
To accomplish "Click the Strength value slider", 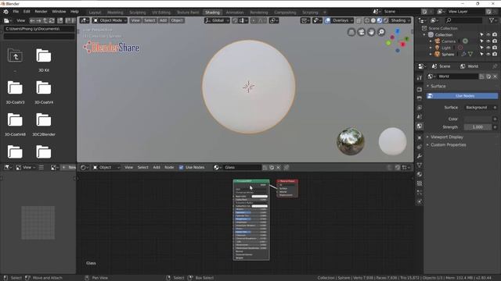I will (478, 126).
